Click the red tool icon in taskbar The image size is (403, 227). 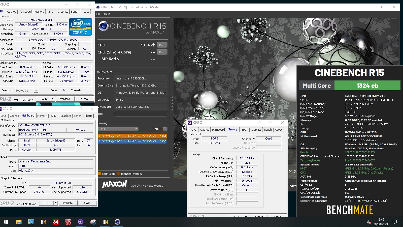click(68, 222)
